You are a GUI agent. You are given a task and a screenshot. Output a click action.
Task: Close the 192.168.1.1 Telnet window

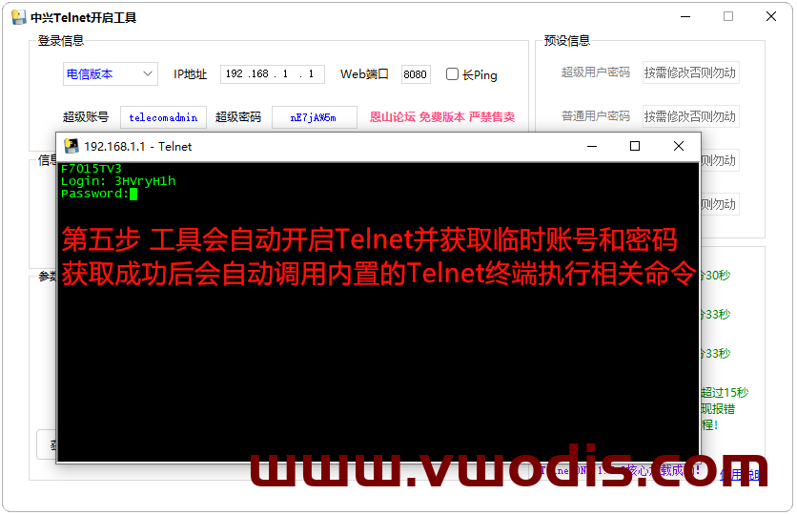[x=679, y=147]
